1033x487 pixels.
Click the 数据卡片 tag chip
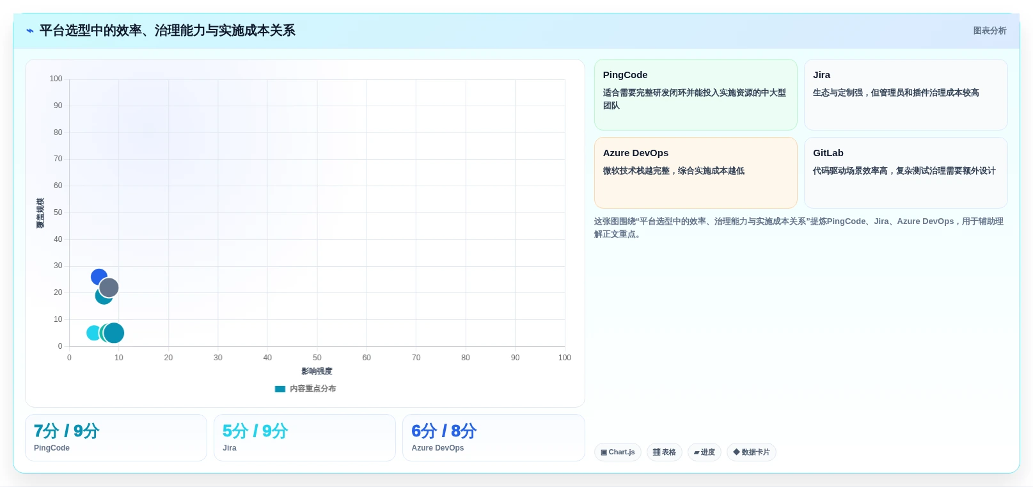point(752,452)
